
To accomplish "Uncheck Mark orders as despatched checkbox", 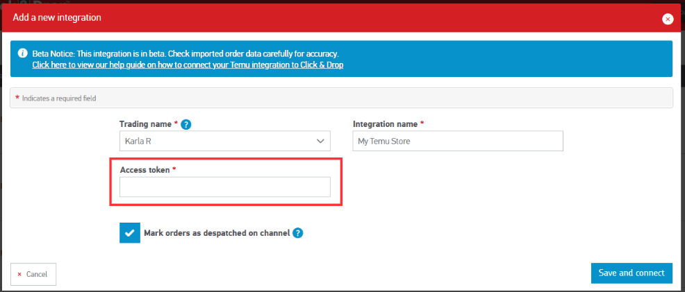I will pyautogui.click(x=130, y=233).
